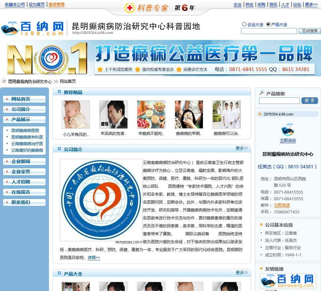
Task: Open 人才招聘 in sidebar menu
Action: 24,182
